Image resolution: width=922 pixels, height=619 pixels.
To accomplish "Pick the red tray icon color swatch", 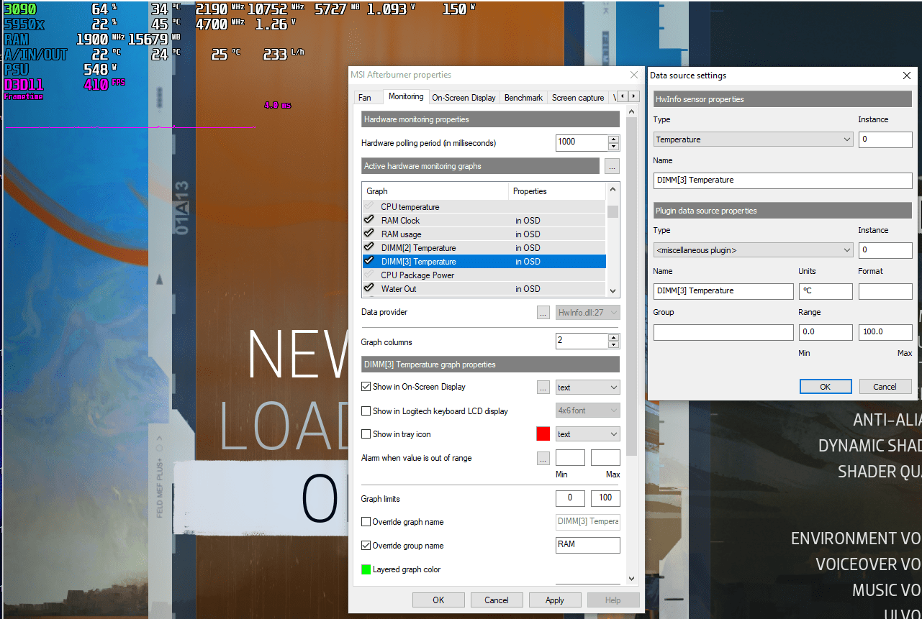I will (x=543, y=434).
